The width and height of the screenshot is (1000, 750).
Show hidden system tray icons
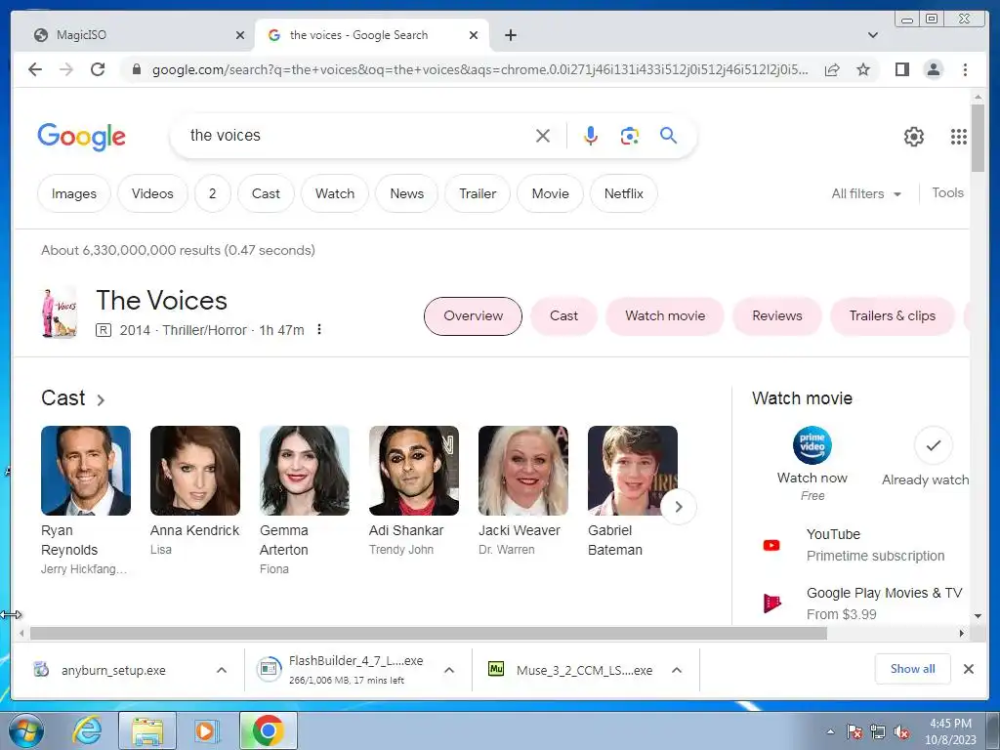coord(830,732)
